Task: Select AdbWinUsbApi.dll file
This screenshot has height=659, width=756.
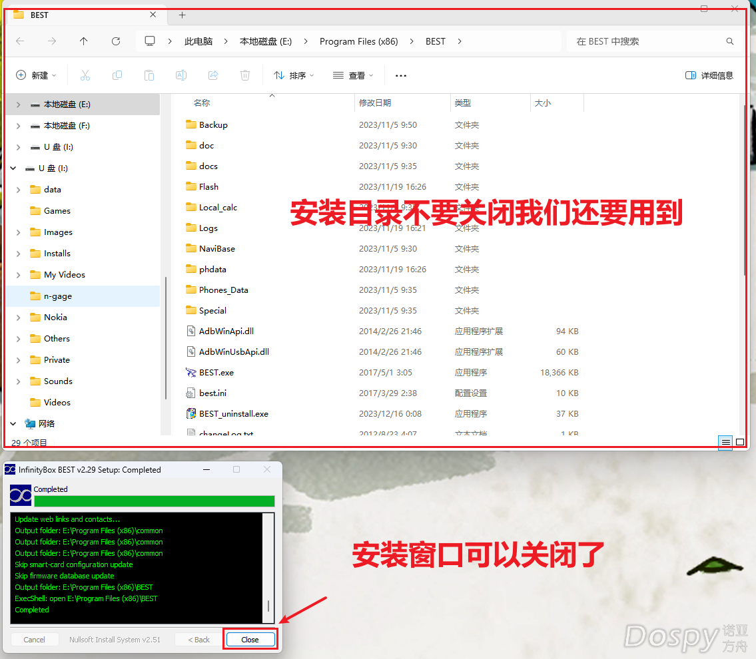Action: tap(234, 351)
